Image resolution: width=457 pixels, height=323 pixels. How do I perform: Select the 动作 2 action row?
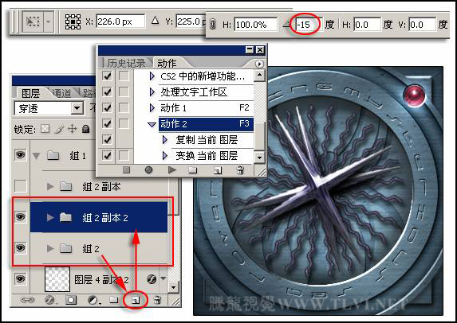tap(206, 124)
